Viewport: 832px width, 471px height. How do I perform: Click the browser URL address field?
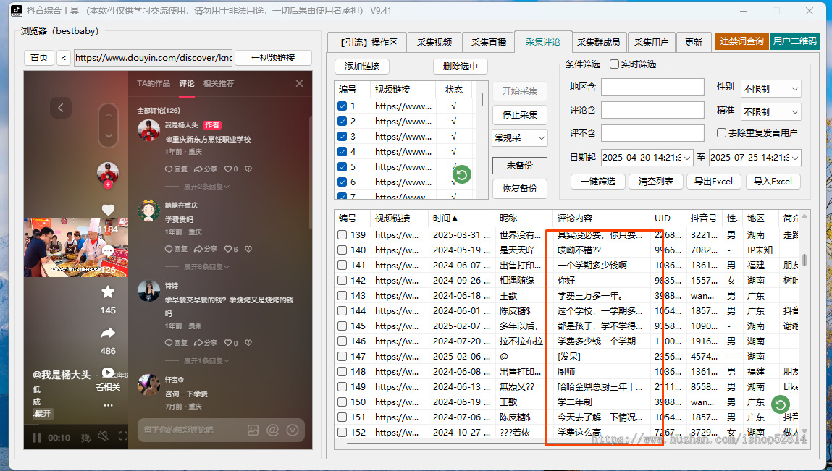(154, 58)
